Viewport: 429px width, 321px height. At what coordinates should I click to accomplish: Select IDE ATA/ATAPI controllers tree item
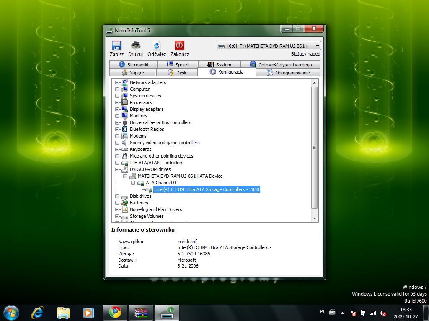(x=157, y=163)
